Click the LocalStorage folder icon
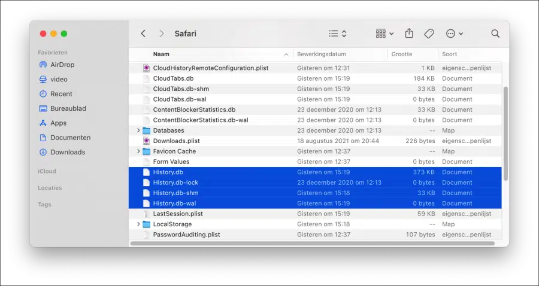The width and height of the screenshot is (539, 286). [x=147, y=224]
